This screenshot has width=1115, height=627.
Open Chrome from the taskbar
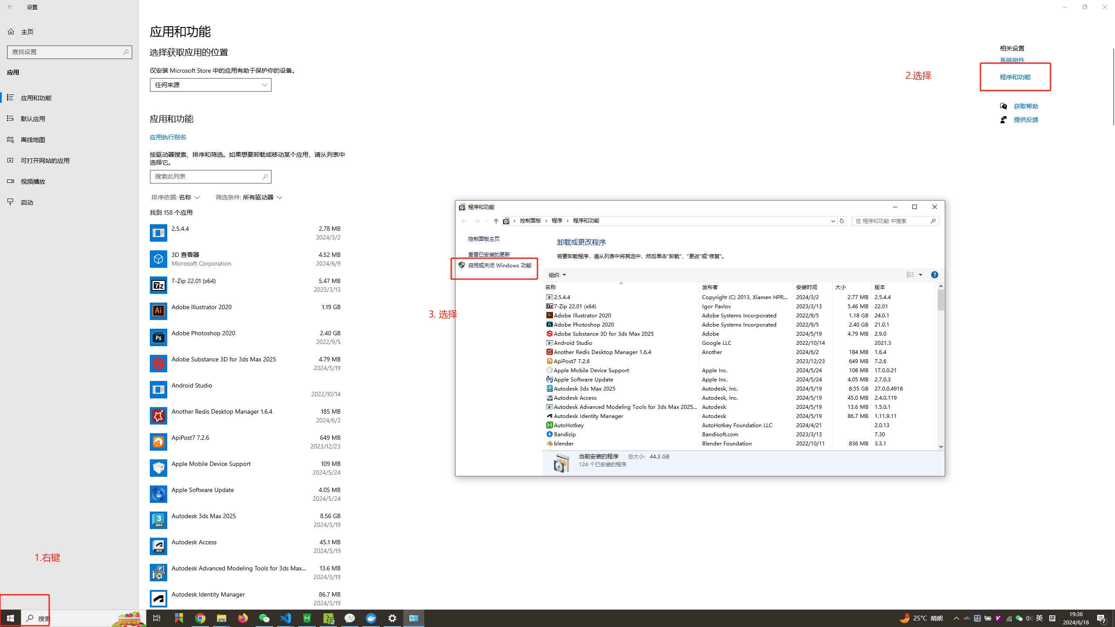[200, 618]
